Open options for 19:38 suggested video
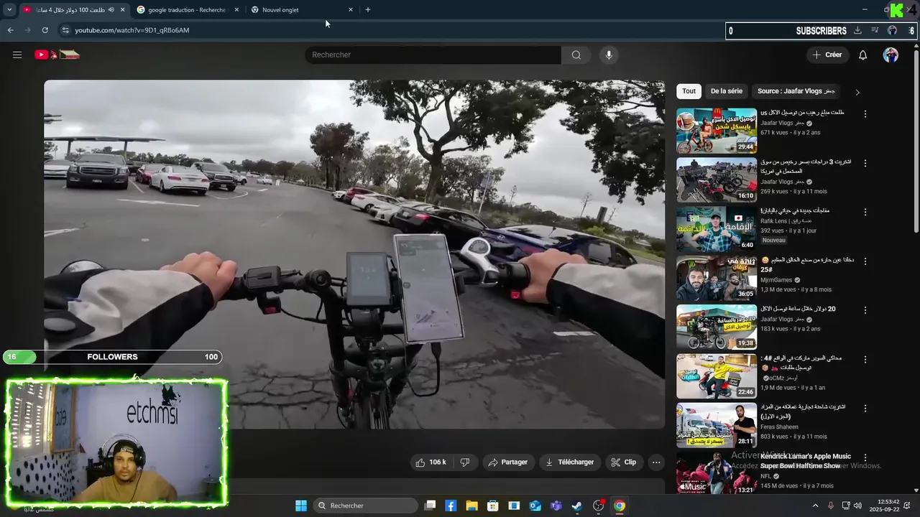 pos(865,310)
